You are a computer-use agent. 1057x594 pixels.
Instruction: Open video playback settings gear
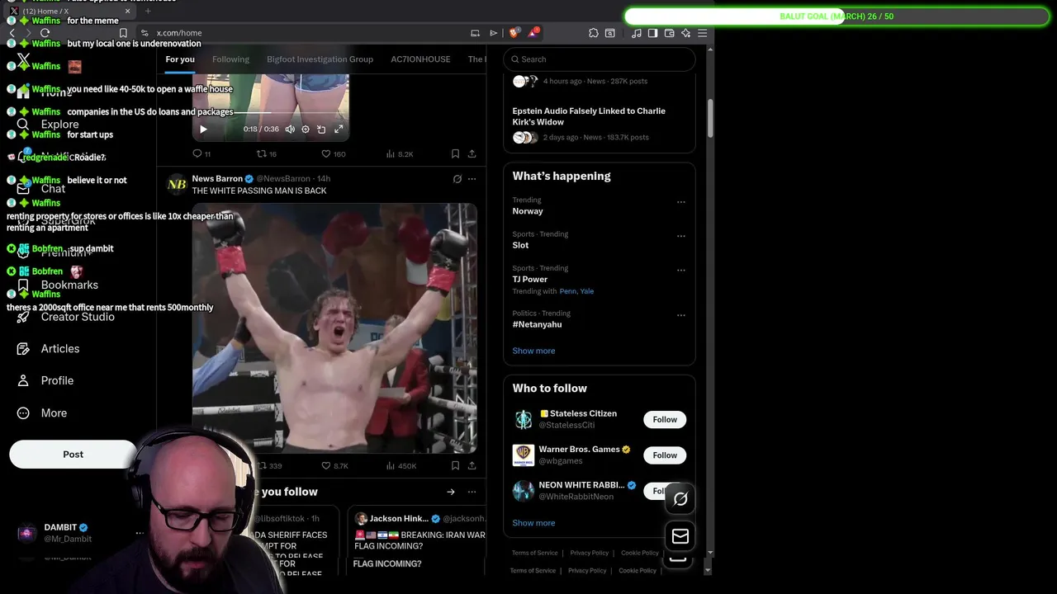306,129
